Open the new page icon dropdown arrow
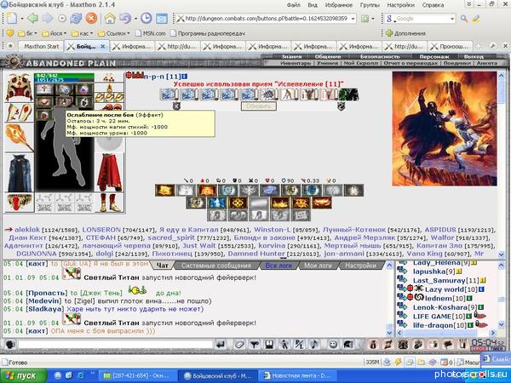 coord(22,19)
